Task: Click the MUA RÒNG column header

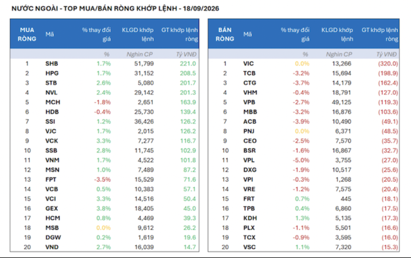Action: [x=27, y=34]
